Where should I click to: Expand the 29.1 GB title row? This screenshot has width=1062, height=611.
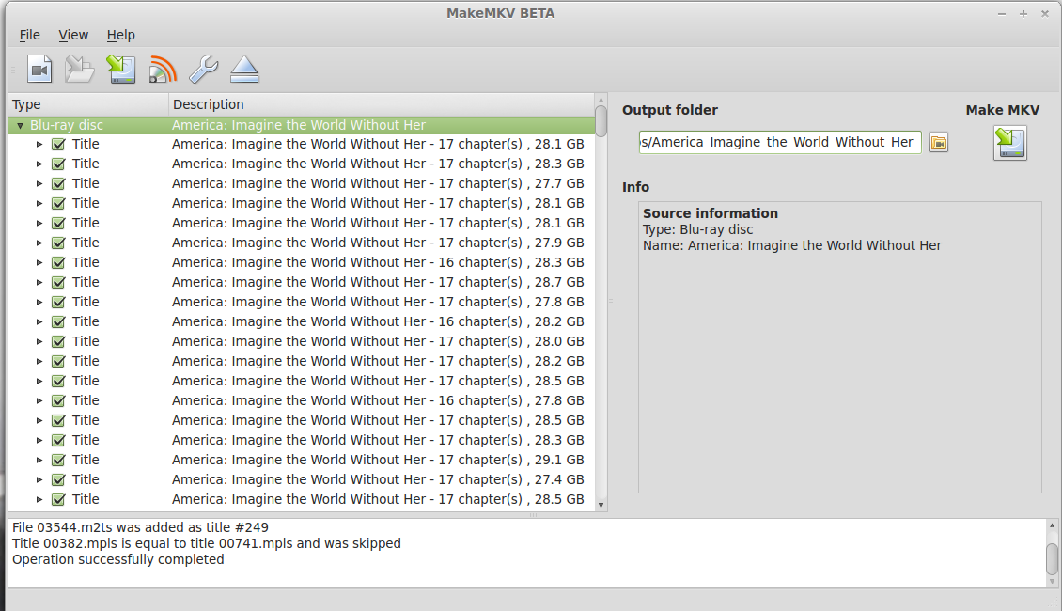coord(39,460)
